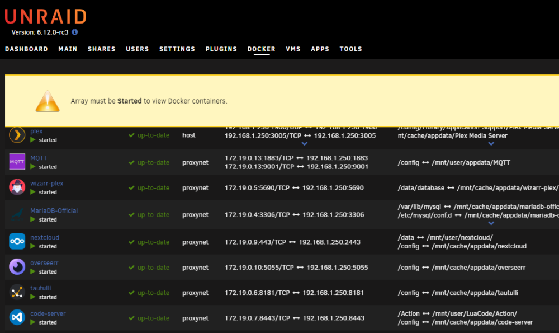Click the started play icon under nextcloud

(x=33, y=246)
